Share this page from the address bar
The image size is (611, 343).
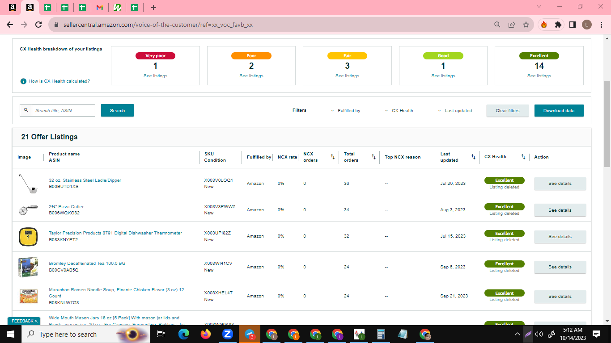click(512, 25)
